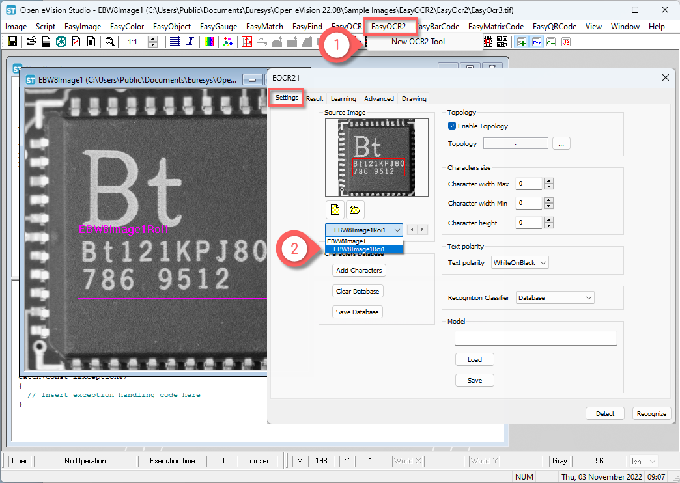The width and height of the screenshot is (680, 483).
Task: Click the blue grid icon in the toolbar
Action: (x=175, y=42)
